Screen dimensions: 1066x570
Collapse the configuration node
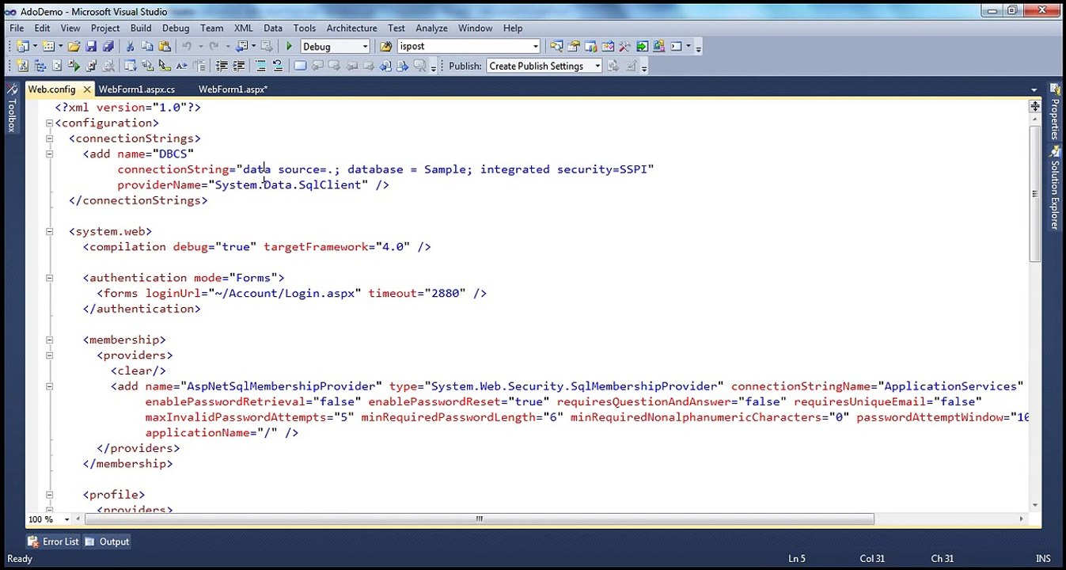[x=49, y=123]
